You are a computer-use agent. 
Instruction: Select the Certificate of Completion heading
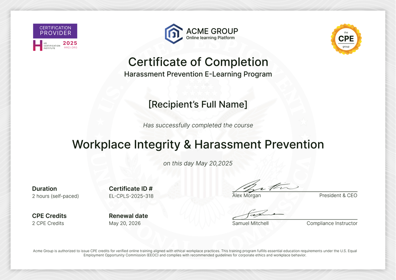click(198, 62)
